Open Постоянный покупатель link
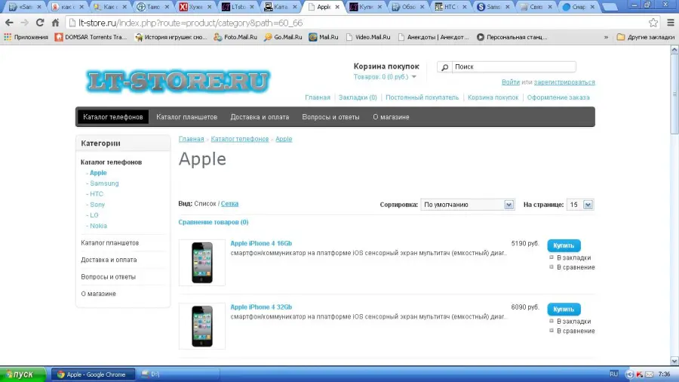This screenshot has height=382, width=679. click(x=422, y=97)
